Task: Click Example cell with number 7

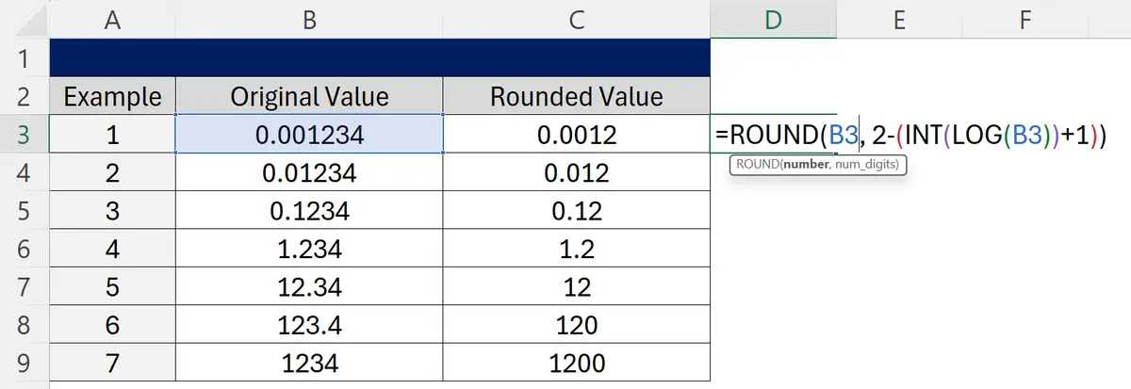Action: pos(112,364)
